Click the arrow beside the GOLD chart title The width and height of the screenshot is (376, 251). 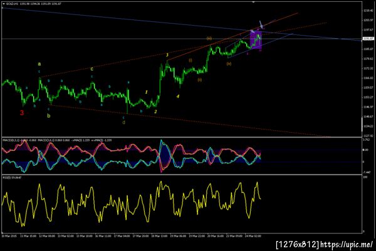click(x=4, y=4)
